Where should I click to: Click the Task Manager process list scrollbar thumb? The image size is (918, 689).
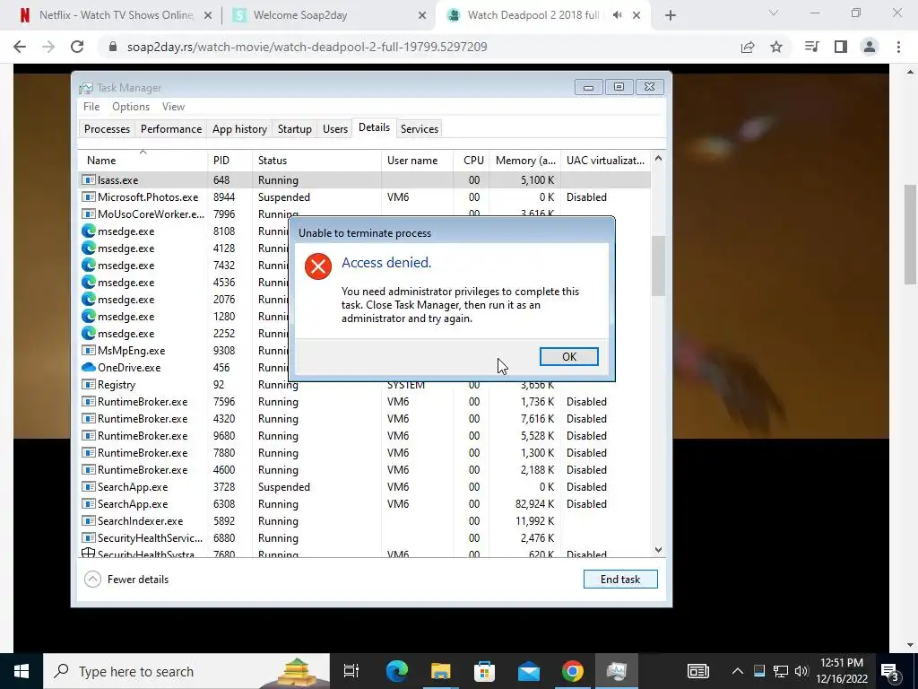tap(658, 266)
